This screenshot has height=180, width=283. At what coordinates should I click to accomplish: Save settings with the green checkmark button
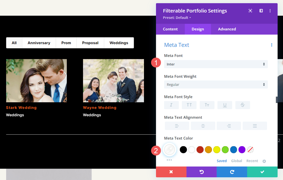click(262, 172)
